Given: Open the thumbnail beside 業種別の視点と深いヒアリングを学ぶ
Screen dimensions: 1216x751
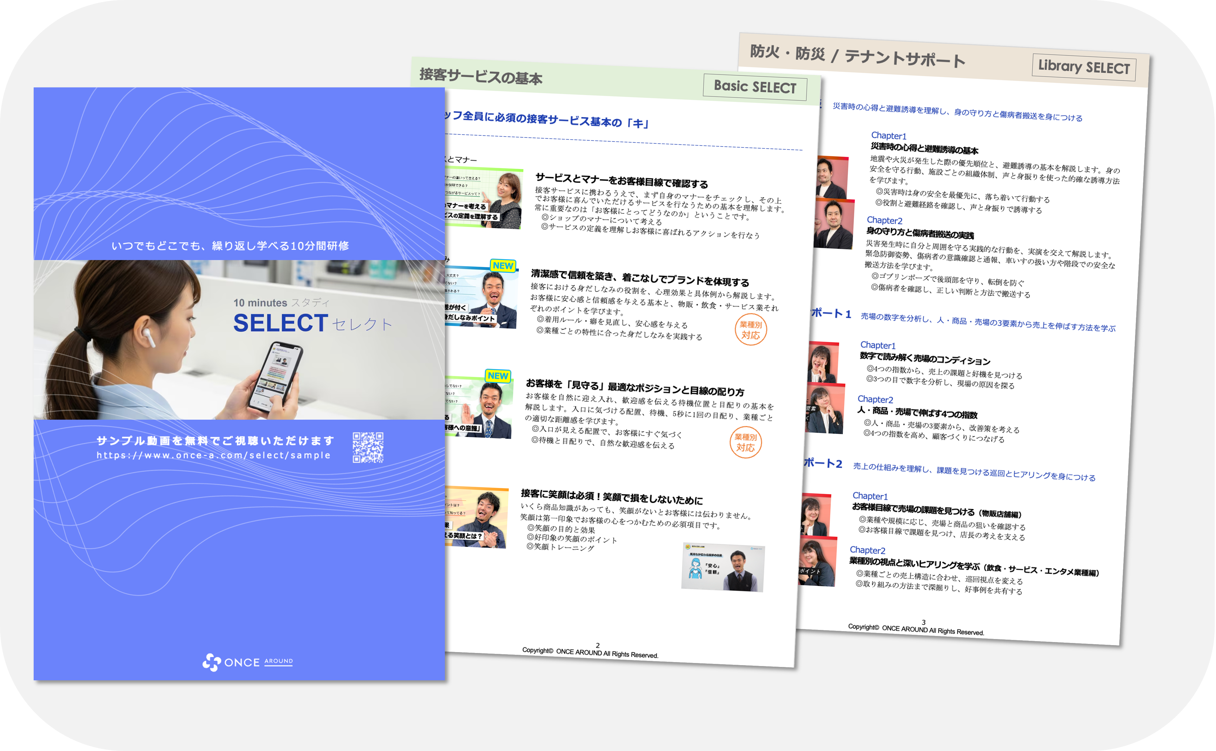Looking at the screenshot, I should [818, 561].
